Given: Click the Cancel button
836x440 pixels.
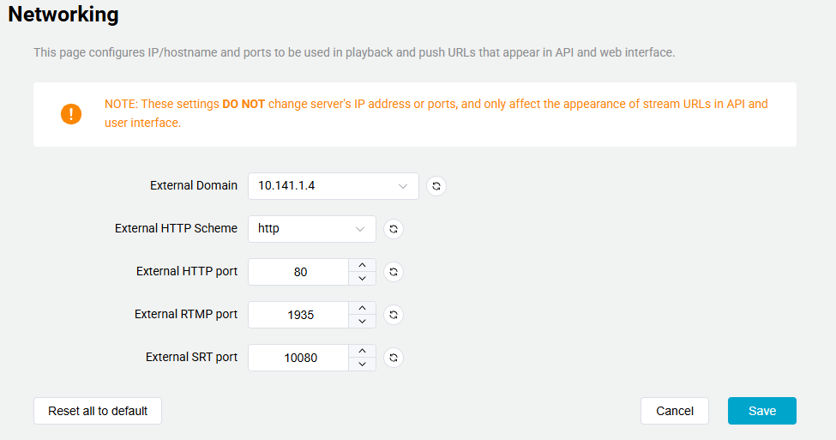Looking at the screenshot, I should click(x=674, y=411).
